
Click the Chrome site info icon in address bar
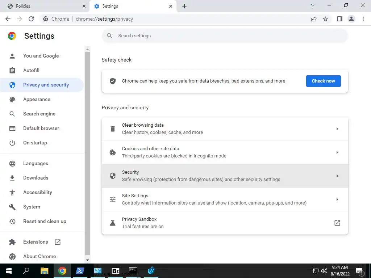(x=46, y=19)
